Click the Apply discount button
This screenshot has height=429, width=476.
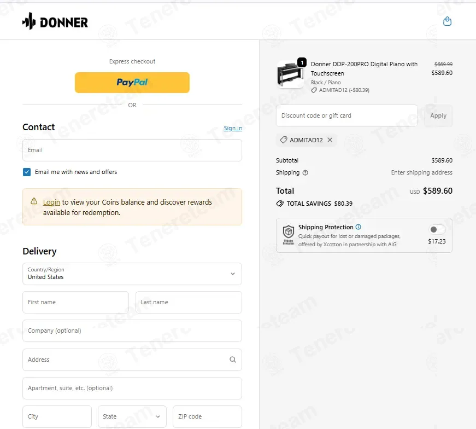(438, 115)
